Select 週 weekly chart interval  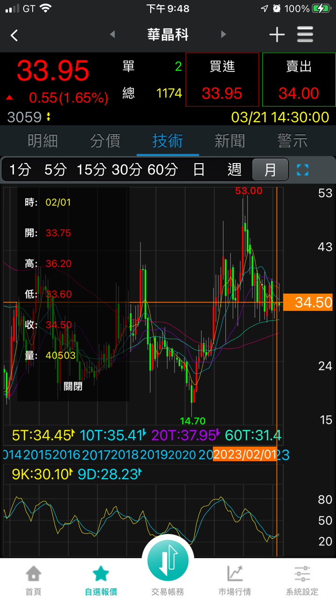[234, 170]
